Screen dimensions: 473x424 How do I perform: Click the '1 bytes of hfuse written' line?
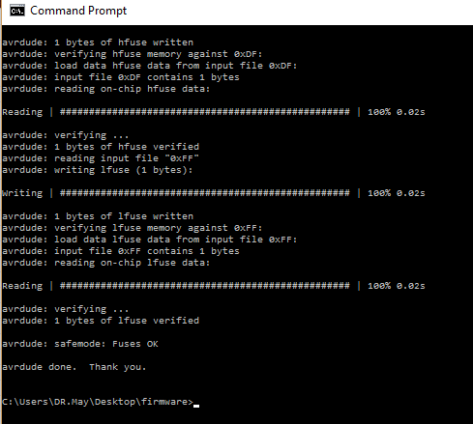click(98, 42)
